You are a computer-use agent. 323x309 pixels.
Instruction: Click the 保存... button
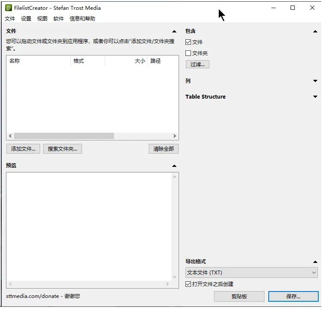tap(294, 297)
